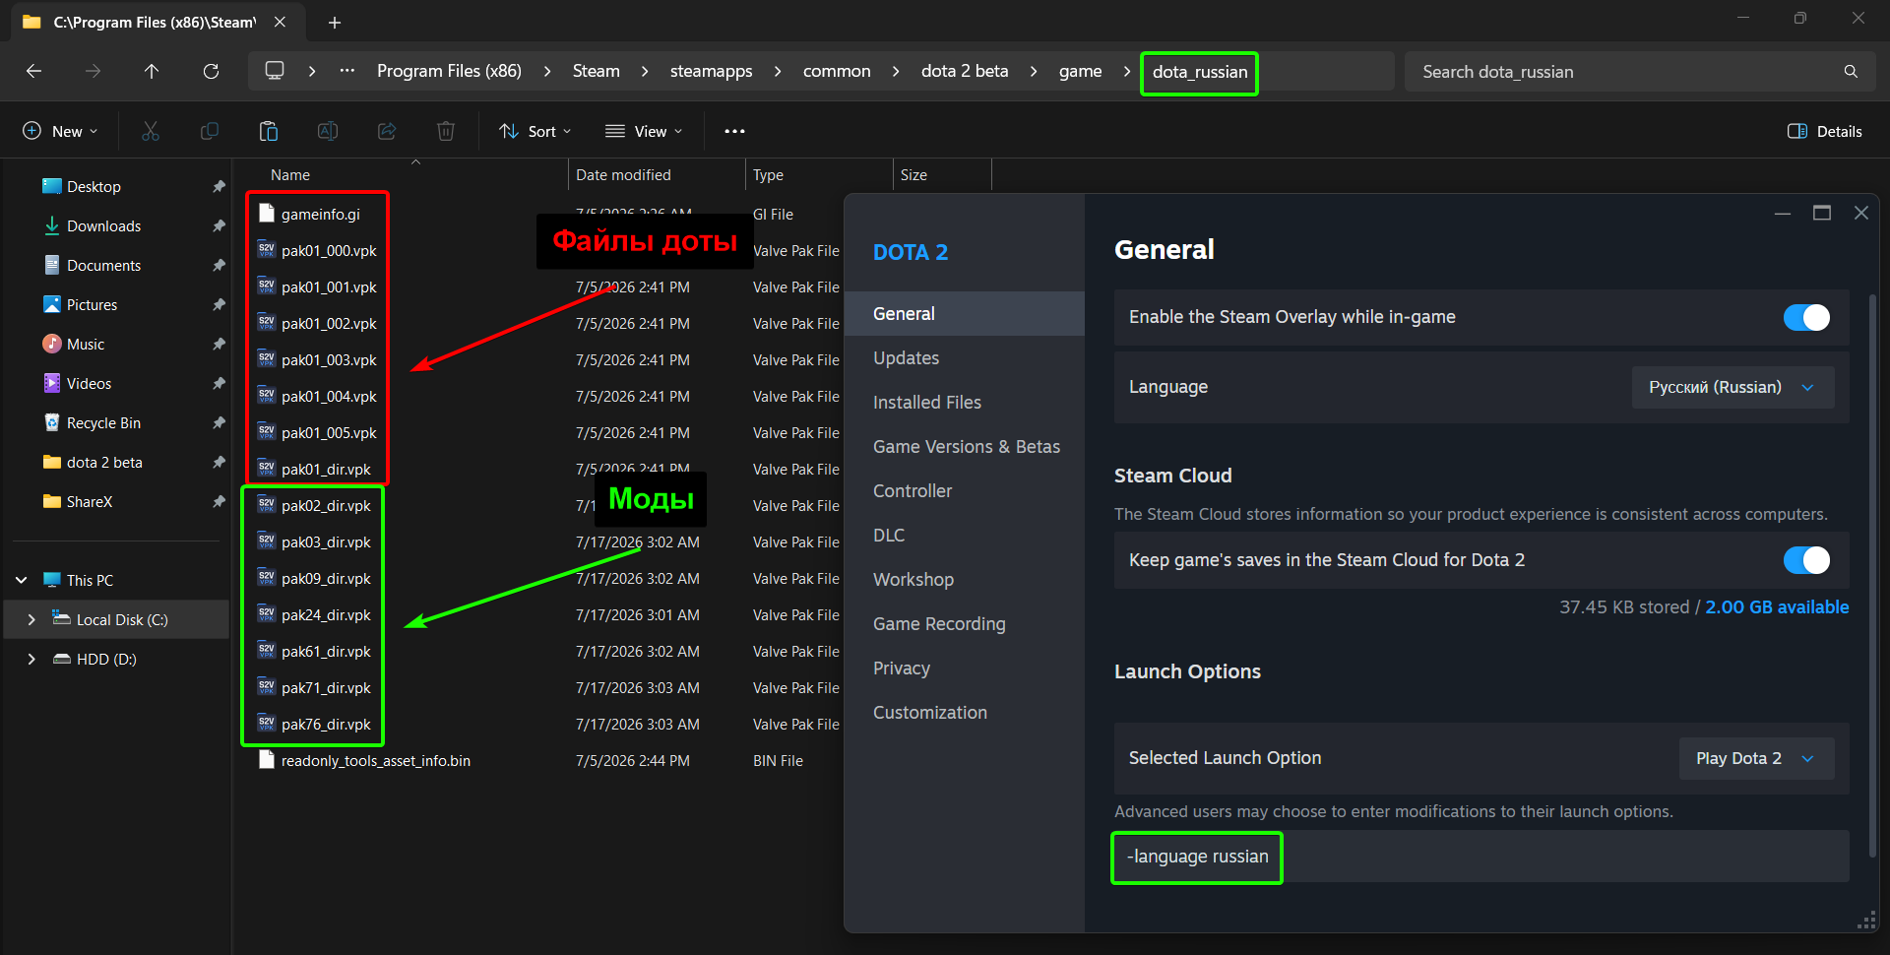Click the 2.00 GB available link
This screenshot has width=1890, height=955.
coord(1777,607)
